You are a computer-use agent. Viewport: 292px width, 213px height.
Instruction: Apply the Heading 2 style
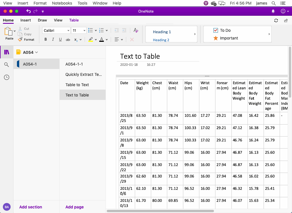(161, 40)
